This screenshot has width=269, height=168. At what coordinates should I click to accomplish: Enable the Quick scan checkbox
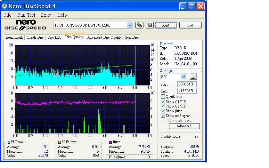pos(163,97)
